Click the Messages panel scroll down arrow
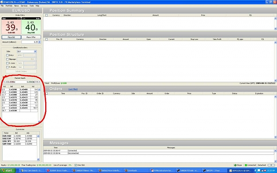 [x=275, y=161]
